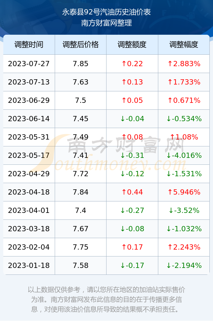
Task: Click the ↑0.17 adjustment value
Action: pyautogui.click(x=132, y=247)
